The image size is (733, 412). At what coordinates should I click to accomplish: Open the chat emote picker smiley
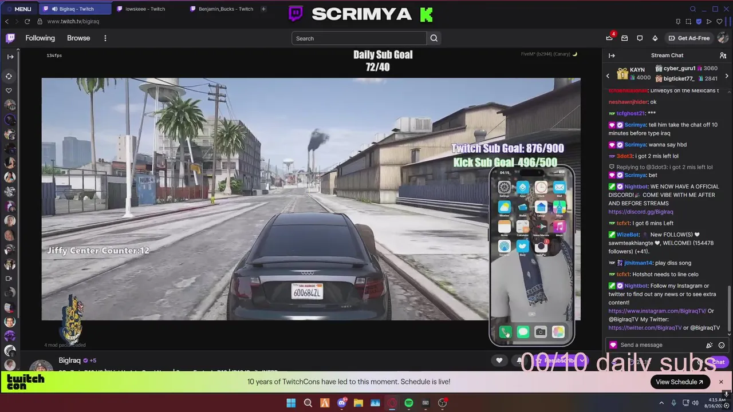click(x=722, y=345)
